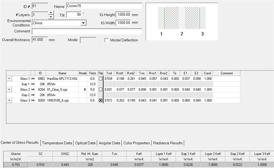Click the SC result value 0.510
Image resolution: width=274 pixels, height=168 pixels.
click(x=40, y=165)
